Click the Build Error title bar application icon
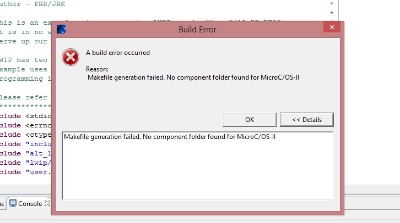Image resolution: width=400 pixels, height=223 pixels. click(62, 29)
